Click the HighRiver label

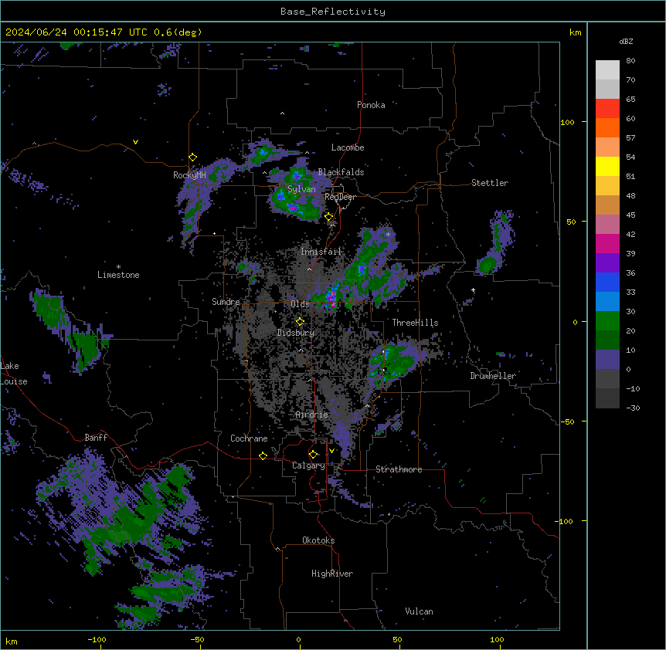pos(332,574)
